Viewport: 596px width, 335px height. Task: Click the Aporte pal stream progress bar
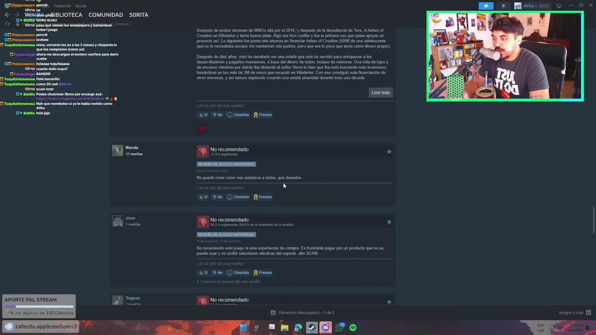39,307
